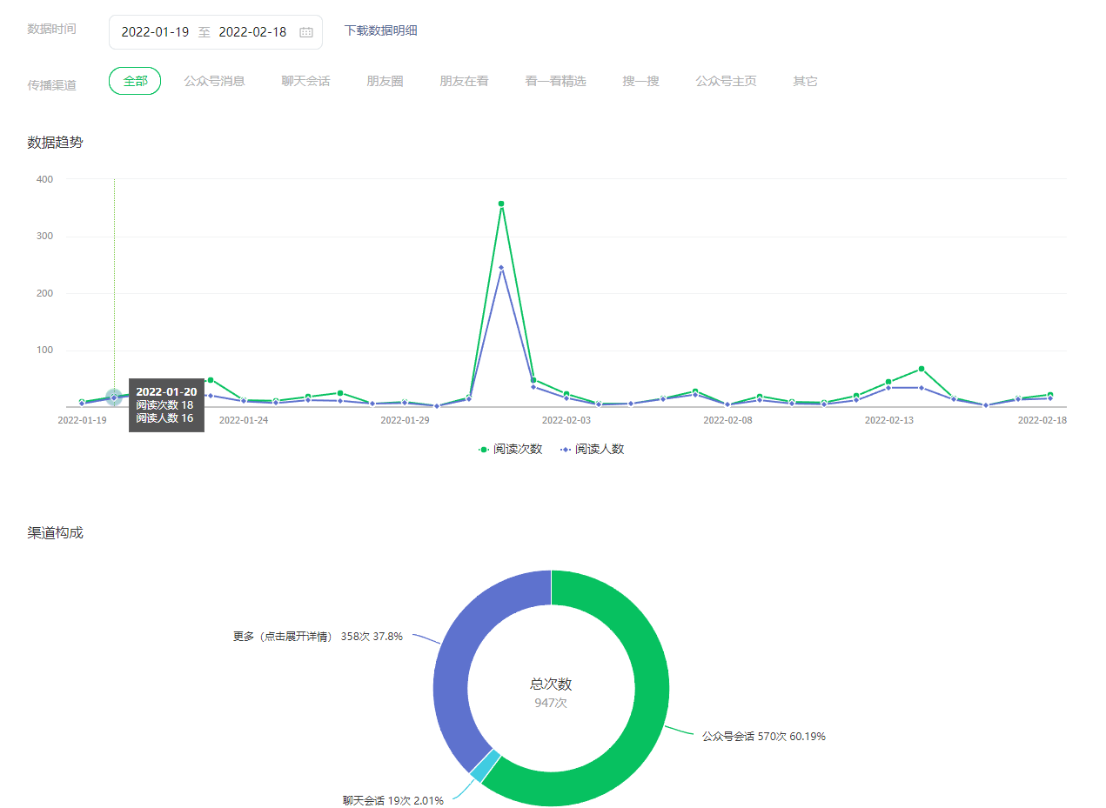Switch to 朋友在看 channel
The height and width of the screenshot is (808, 1106).
[x=464, y=81]
